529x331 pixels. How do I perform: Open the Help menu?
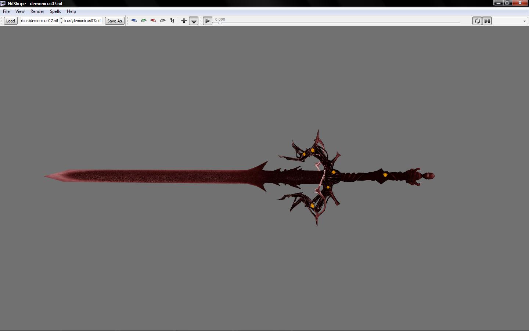71,11
